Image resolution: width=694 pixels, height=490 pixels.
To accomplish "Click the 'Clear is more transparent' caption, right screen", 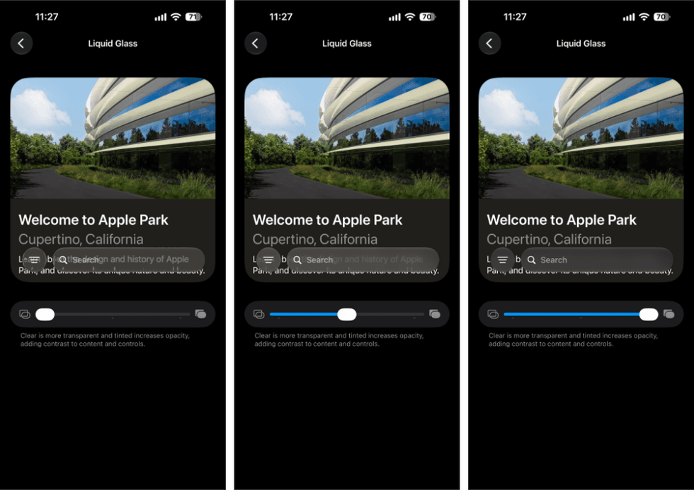I will [x=573, y=340].
